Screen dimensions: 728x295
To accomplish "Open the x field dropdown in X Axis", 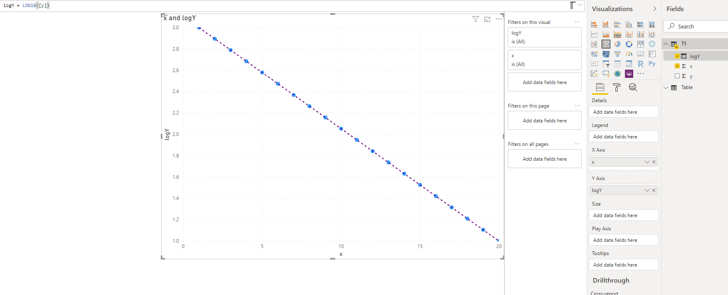I will point(647,162).
